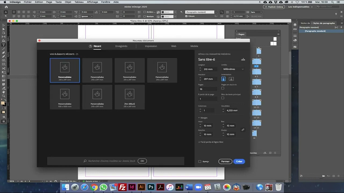344x193 pixels.
Task: Open Illustrator from the Dock
Action: pos(141,187)
